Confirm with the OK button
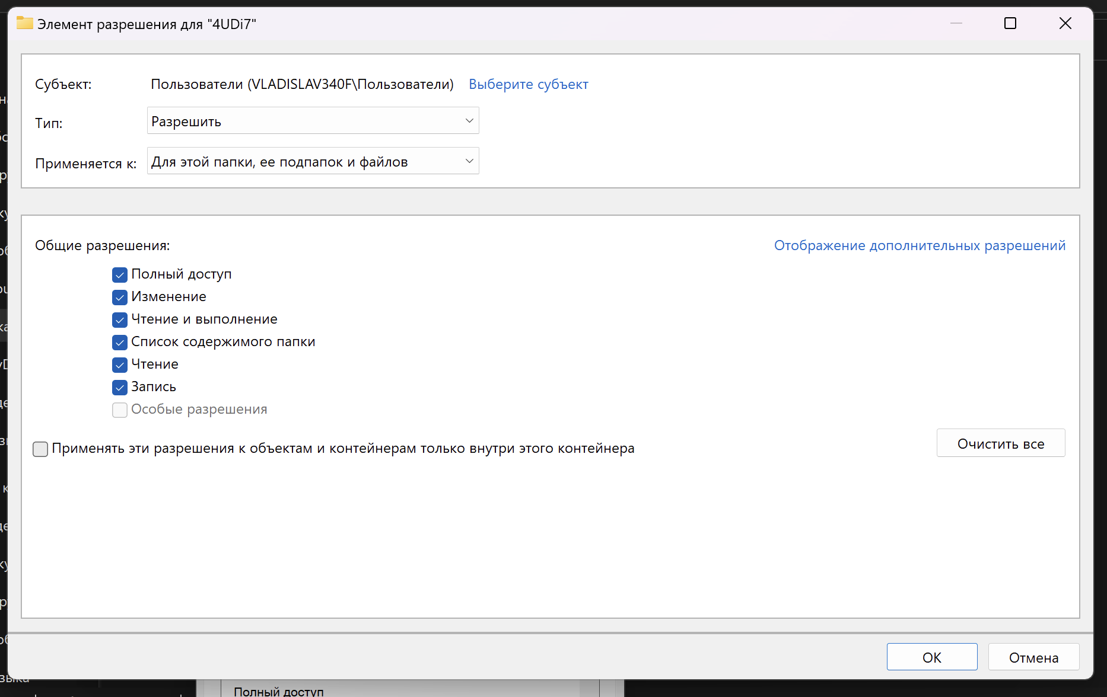1107x697 pixels. click(931, 657)
